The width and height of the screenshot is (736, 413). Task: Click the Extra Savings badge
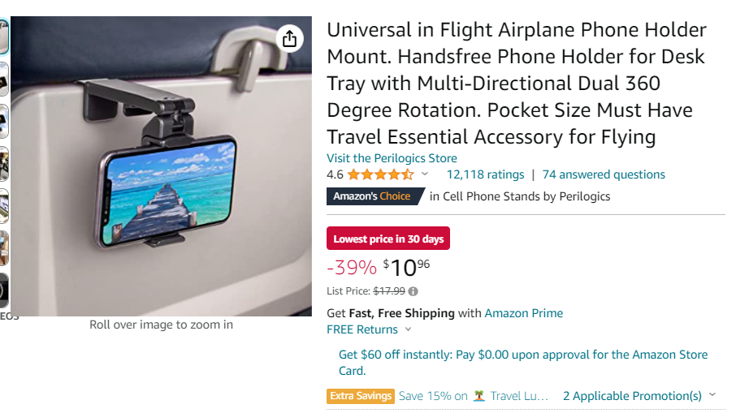click(x=361, y=396)
